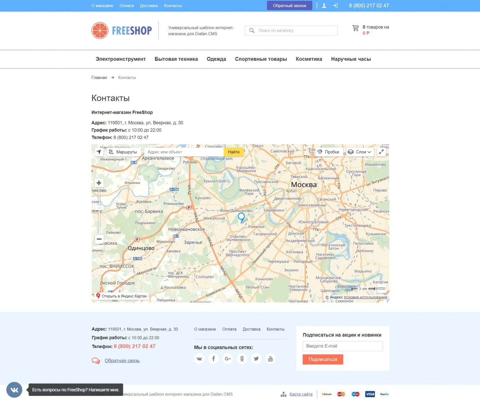Click the red footer phone number

point(134,346)
